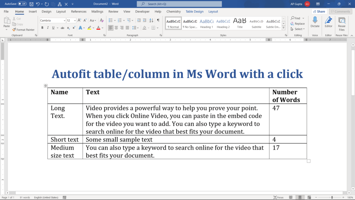Screen dimensions: 355x200
Task: Activate the Format Painter tool
Action: point(24,30)
